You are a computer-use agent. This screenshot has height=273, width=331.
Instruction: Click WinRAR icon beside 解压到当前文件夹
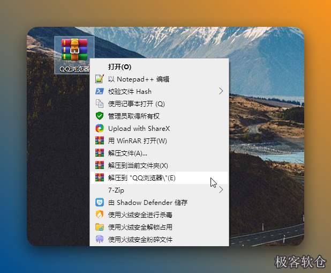pos(100,165)
